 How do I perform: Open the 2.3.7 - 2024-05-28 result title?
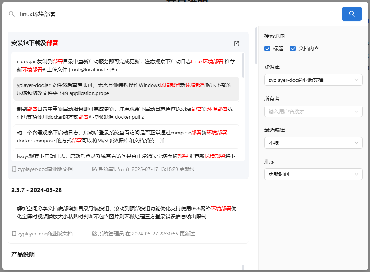37,190
